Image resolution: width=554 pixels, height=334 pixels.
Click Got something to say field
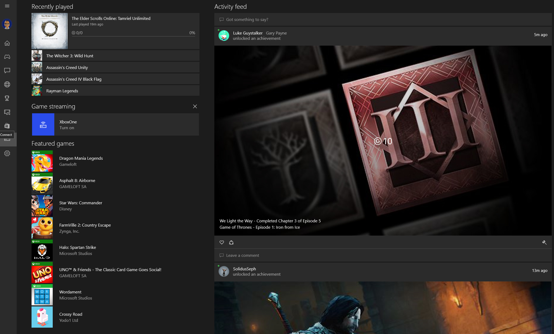(383, 19)
